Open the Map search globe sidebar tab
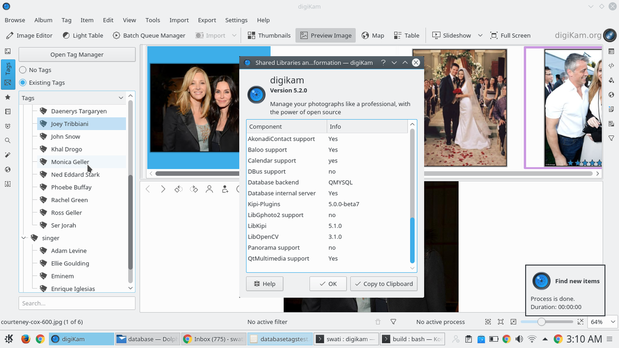 pos(8,169)
